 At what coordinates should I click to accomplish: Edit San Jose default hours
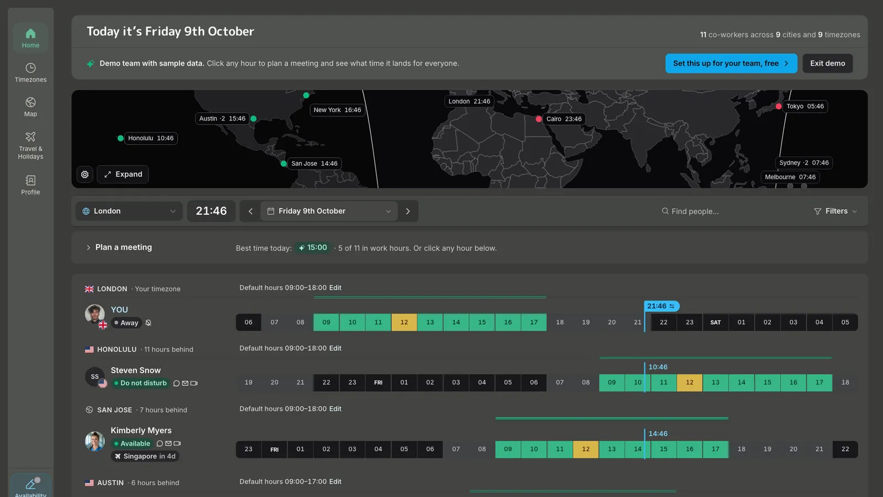336,409
